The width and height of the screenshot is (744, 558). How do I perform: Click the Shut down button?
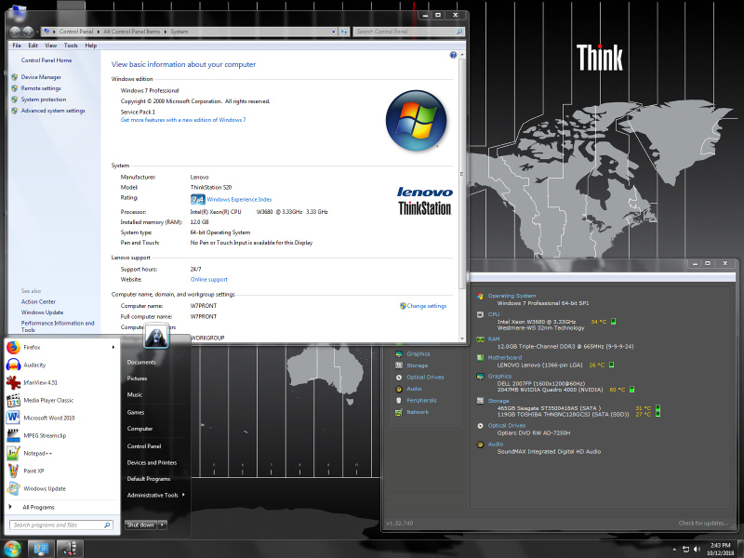coord(140,525)
